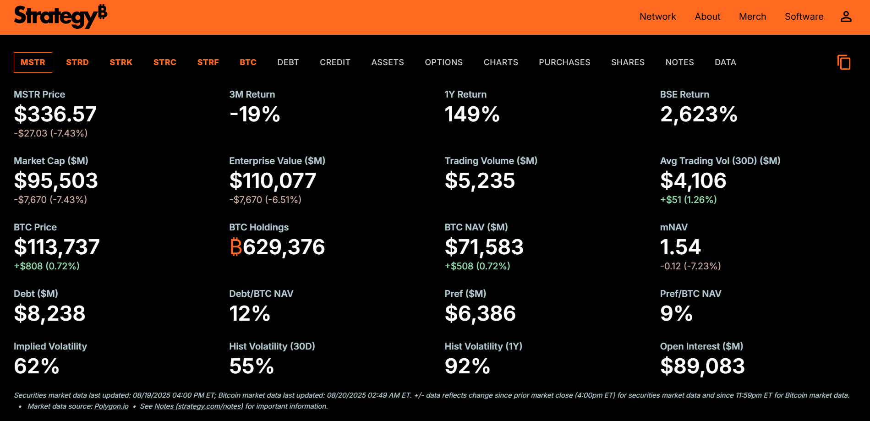This screenshot has height=421, width=870.
Task: Click the BTC price change +$808 (0.72%)
Action: pos(47,266)
